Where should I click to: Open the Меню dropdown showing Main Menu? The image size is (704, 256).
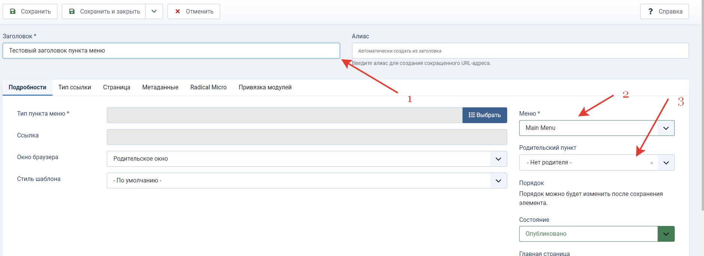coord(597,128)
